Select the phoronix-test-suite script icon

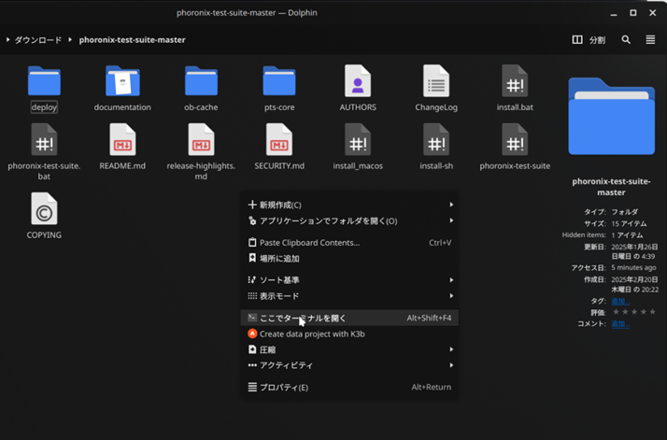(x=515, y=139)
